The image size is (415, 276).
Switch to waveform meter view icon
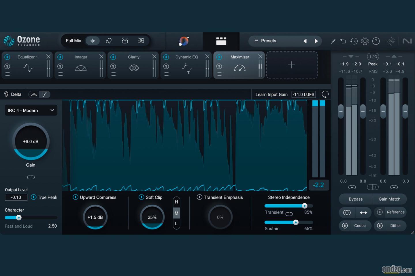pos(34,94)
